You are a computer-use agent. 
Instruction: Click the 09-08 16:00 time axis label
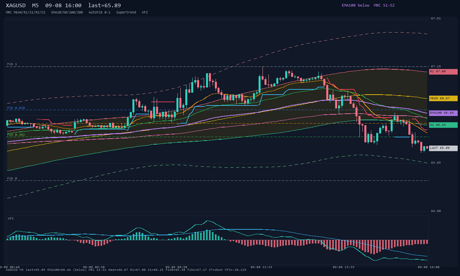pos(428,267)
